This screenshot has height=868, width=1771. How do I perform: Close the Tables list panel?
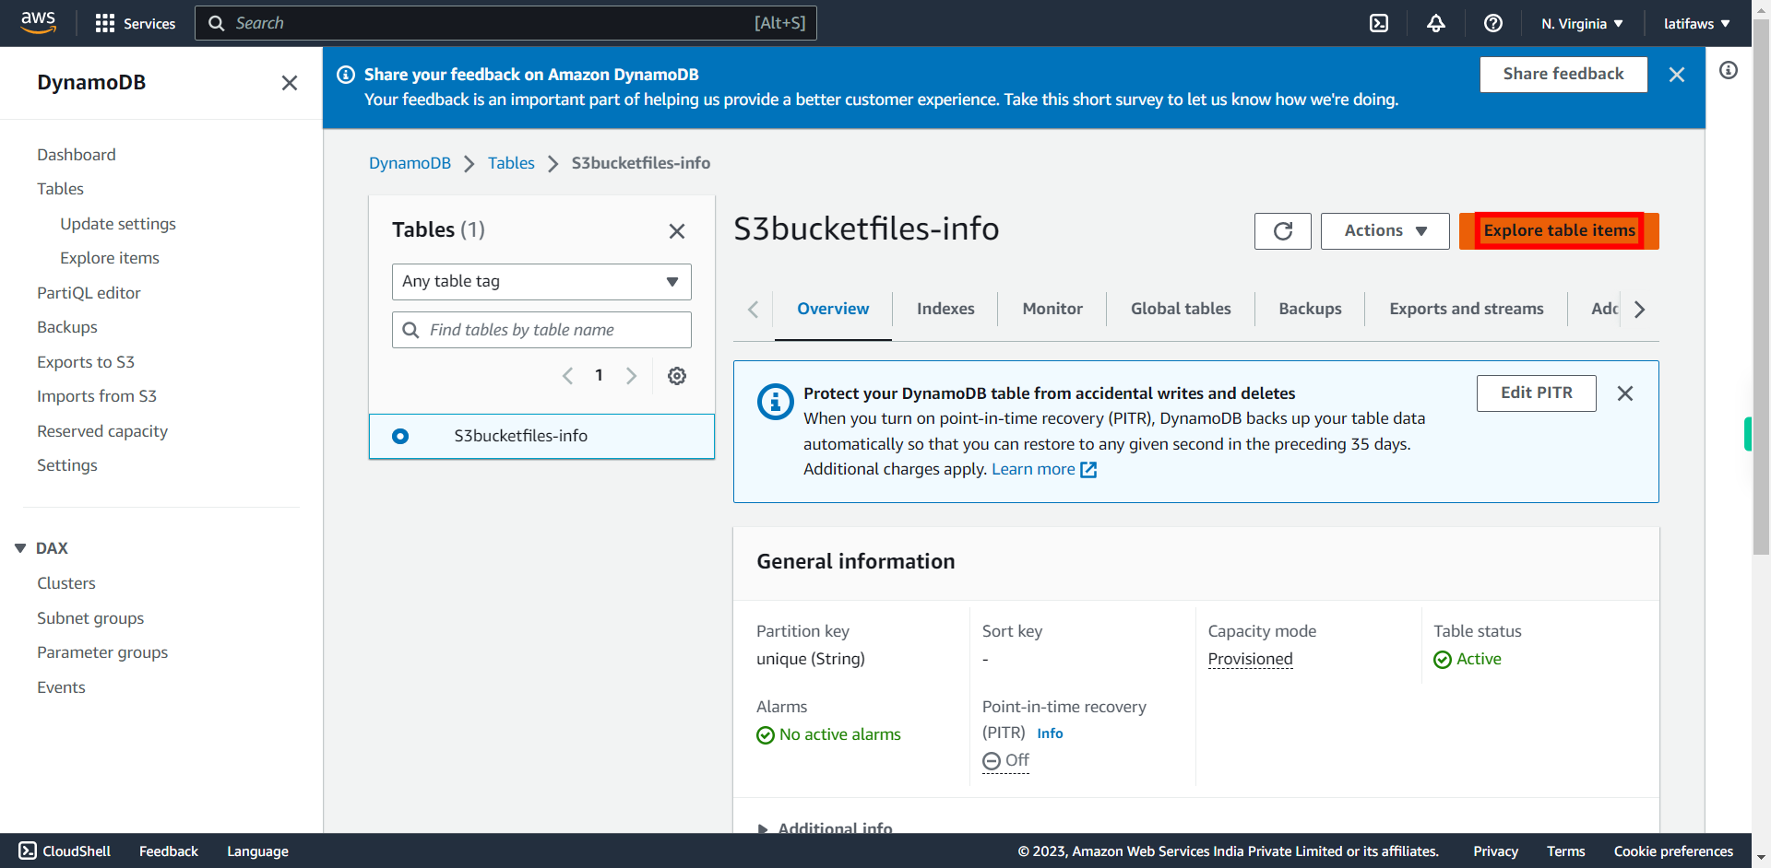[677, 230]
